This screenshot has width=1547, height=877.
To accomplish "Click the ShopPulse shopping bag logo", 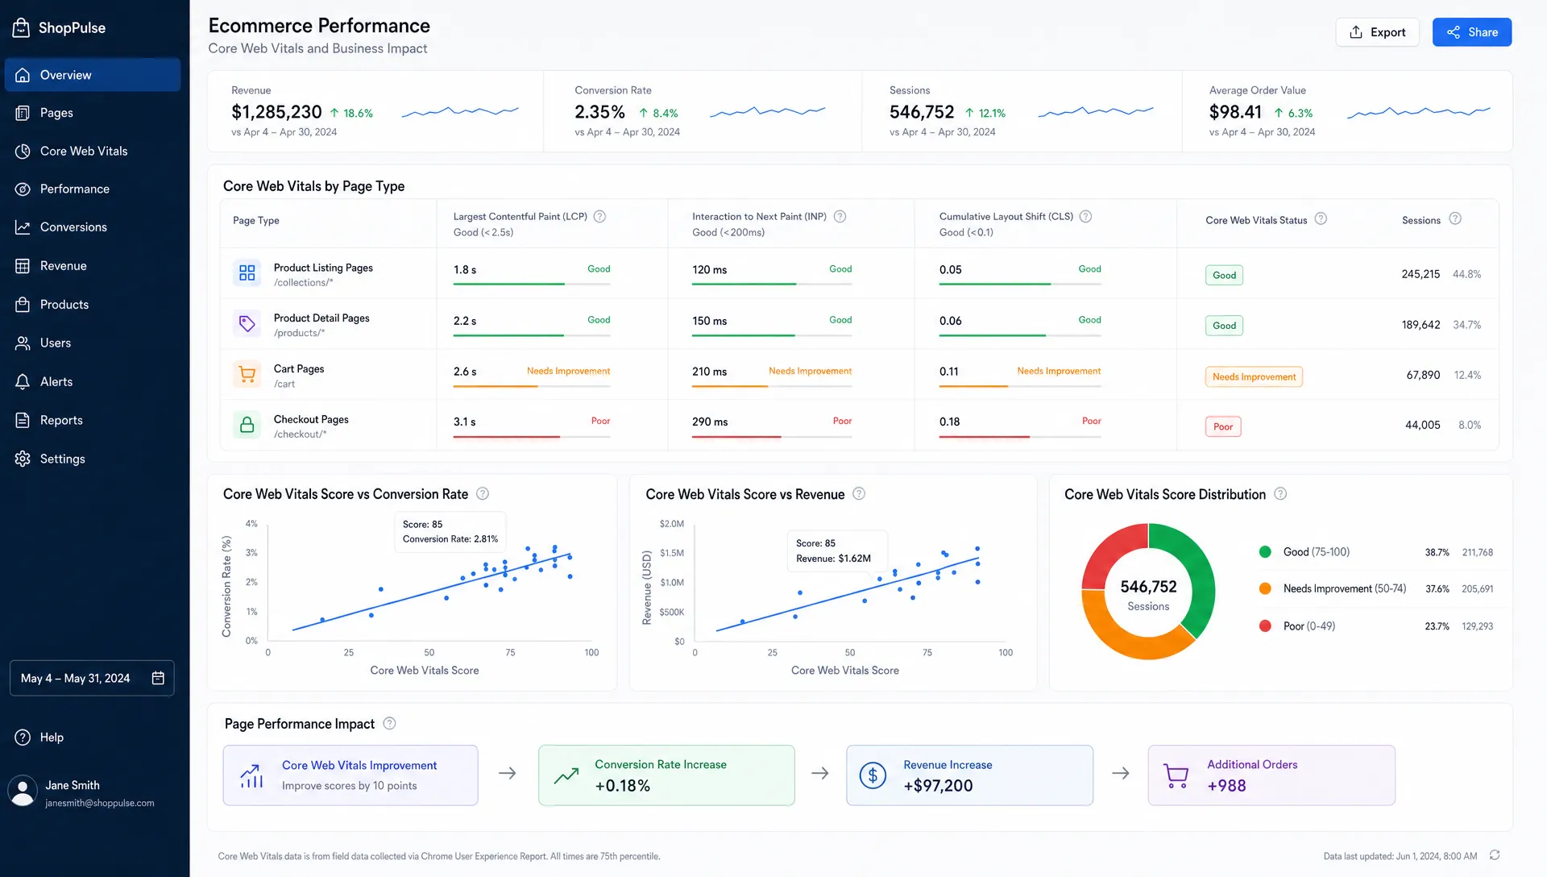I will pyautogui.click(x=22, y=27).
